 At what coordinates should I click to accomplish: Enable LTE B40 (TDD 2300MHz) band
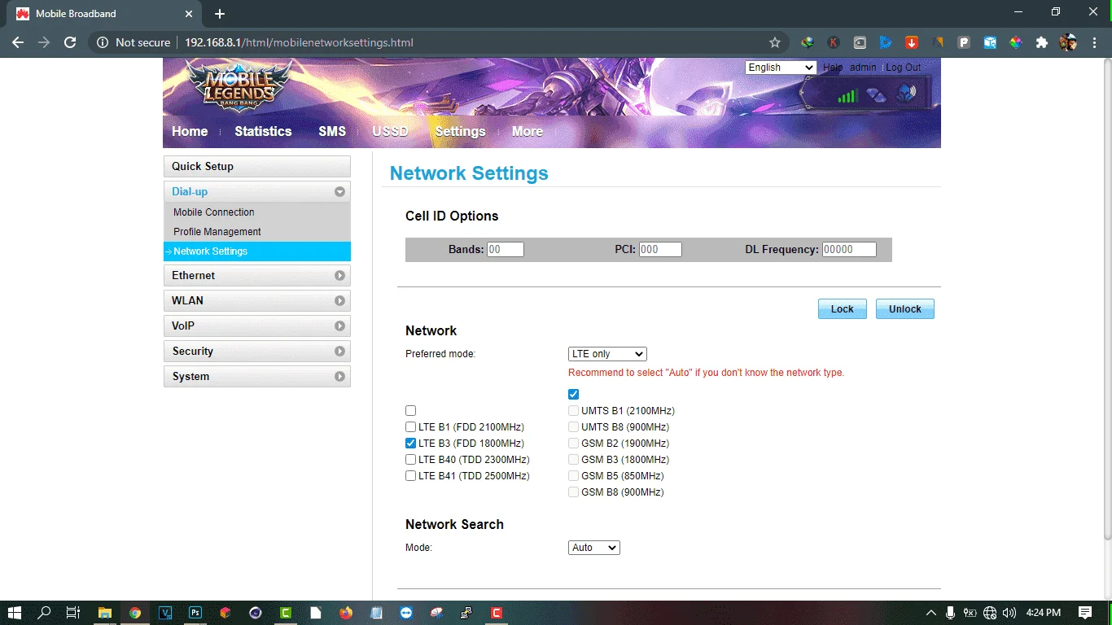411,460
